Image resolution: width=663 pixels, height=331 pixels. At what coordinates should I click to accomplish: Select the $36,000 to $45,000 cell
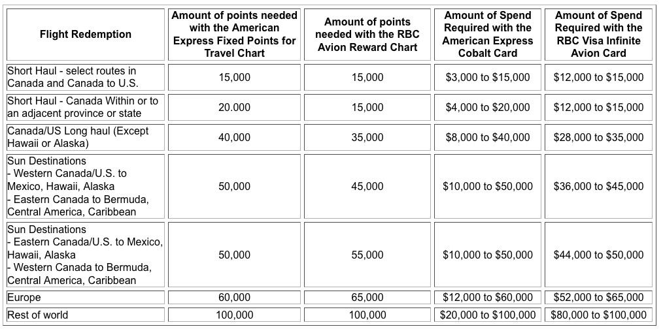click(598, 186)
